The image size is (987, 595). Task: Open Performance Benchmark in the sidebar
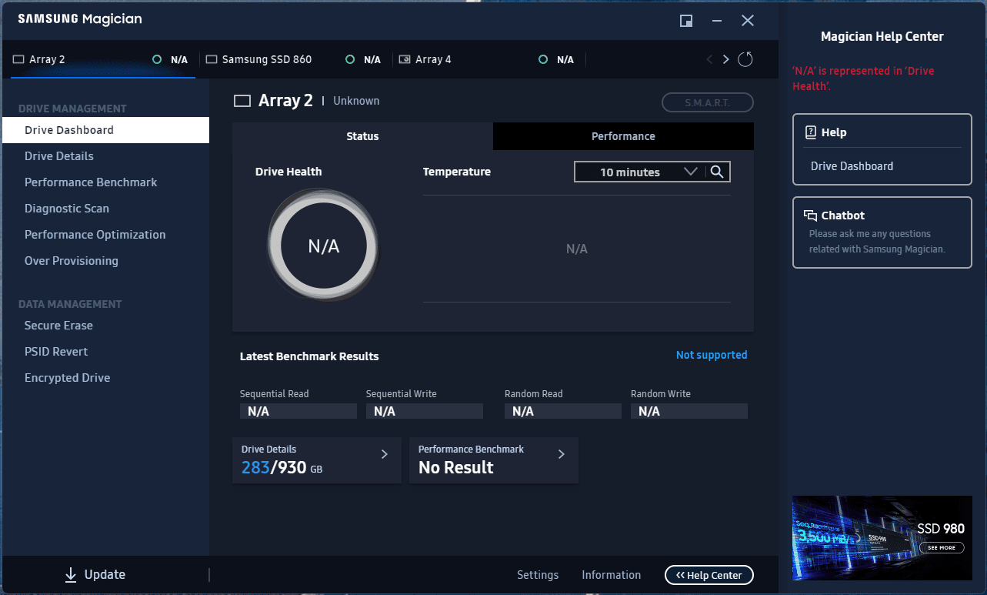click(105, 182)
